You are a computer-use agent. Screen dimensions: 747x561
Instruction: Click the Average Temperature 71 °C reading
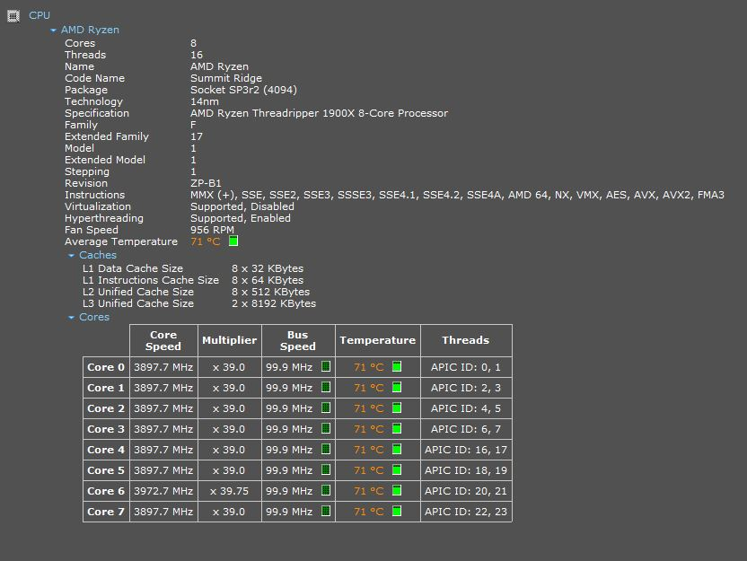pos(206,241)
